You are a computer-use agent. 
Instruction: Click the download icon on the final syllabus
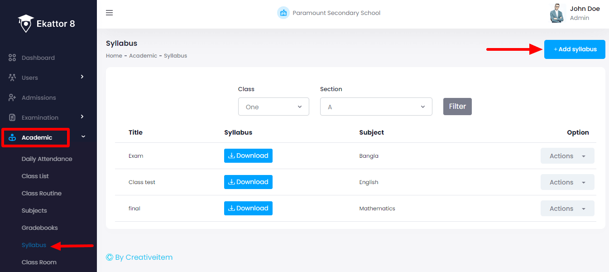tap(232, 208)
